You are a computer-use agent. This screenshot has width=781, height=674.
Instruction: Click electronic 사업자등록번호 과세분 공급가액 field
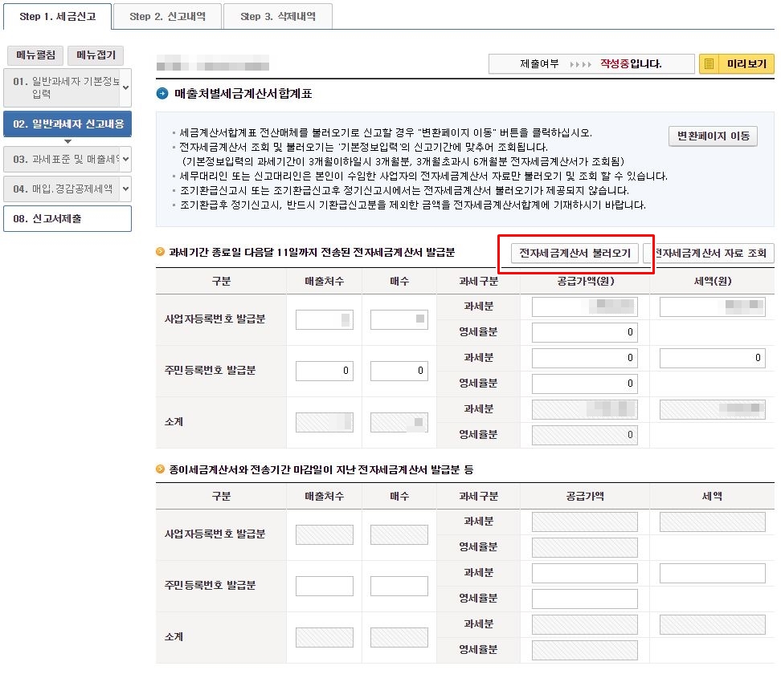585,307
